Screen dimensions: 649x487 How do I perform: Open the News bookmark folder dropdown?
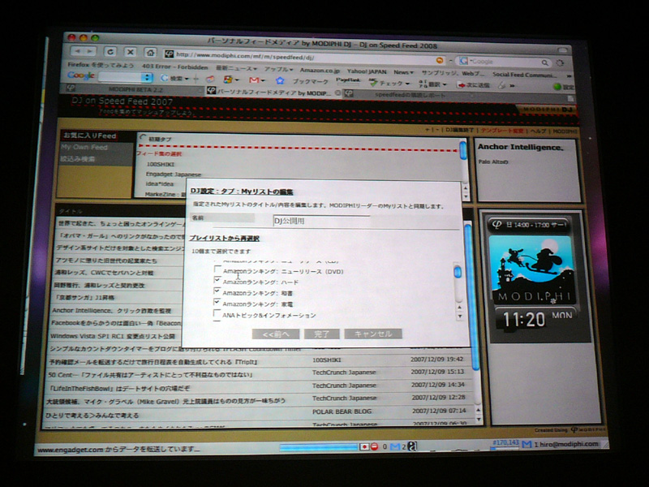[403, 72]
